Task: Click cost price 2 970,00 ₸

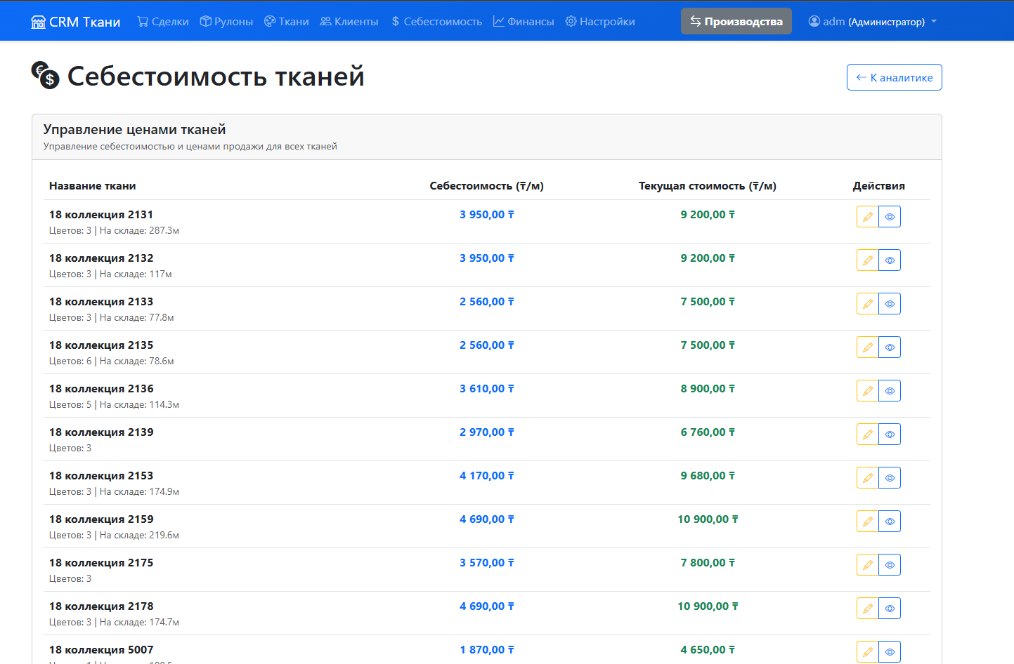Action: click(x=487, y=432)
